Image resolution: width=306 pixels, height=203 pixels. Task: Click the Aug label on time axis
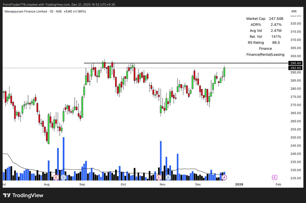coord(47,184)
